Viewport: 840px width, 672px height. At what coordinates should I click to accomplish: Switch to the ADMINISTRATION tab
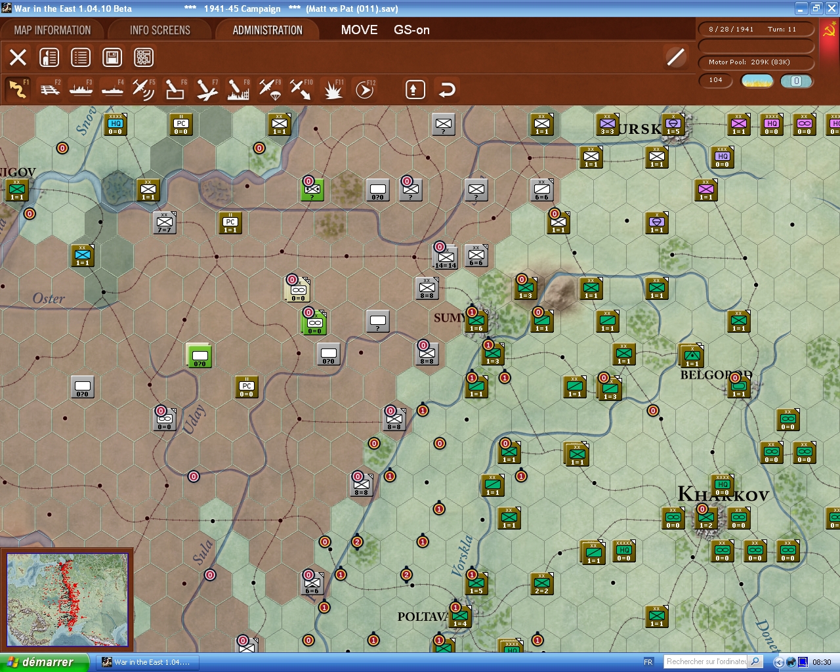click(x=268, y=30)
